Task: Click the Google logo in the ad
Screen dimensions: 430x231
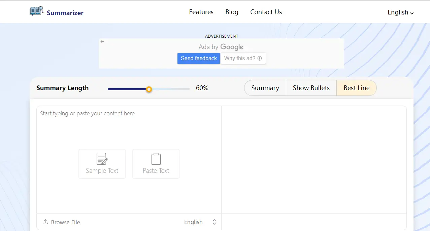Action: (232, 47)
